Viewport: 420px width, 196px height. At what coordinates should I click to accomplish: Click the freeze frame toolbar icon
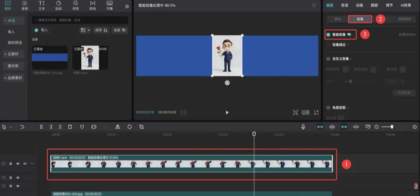(94, 127)
